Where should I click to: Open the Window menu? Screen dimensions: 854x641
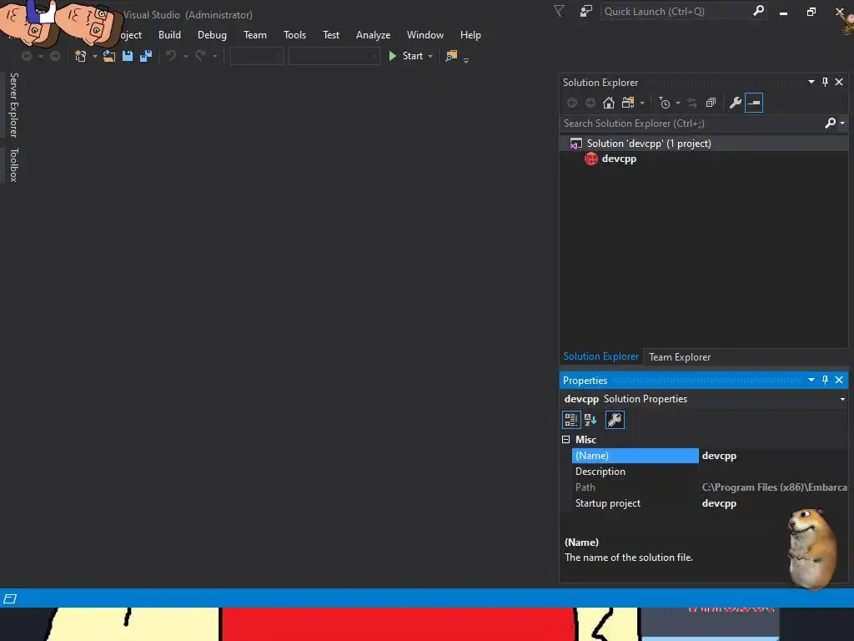424,35
